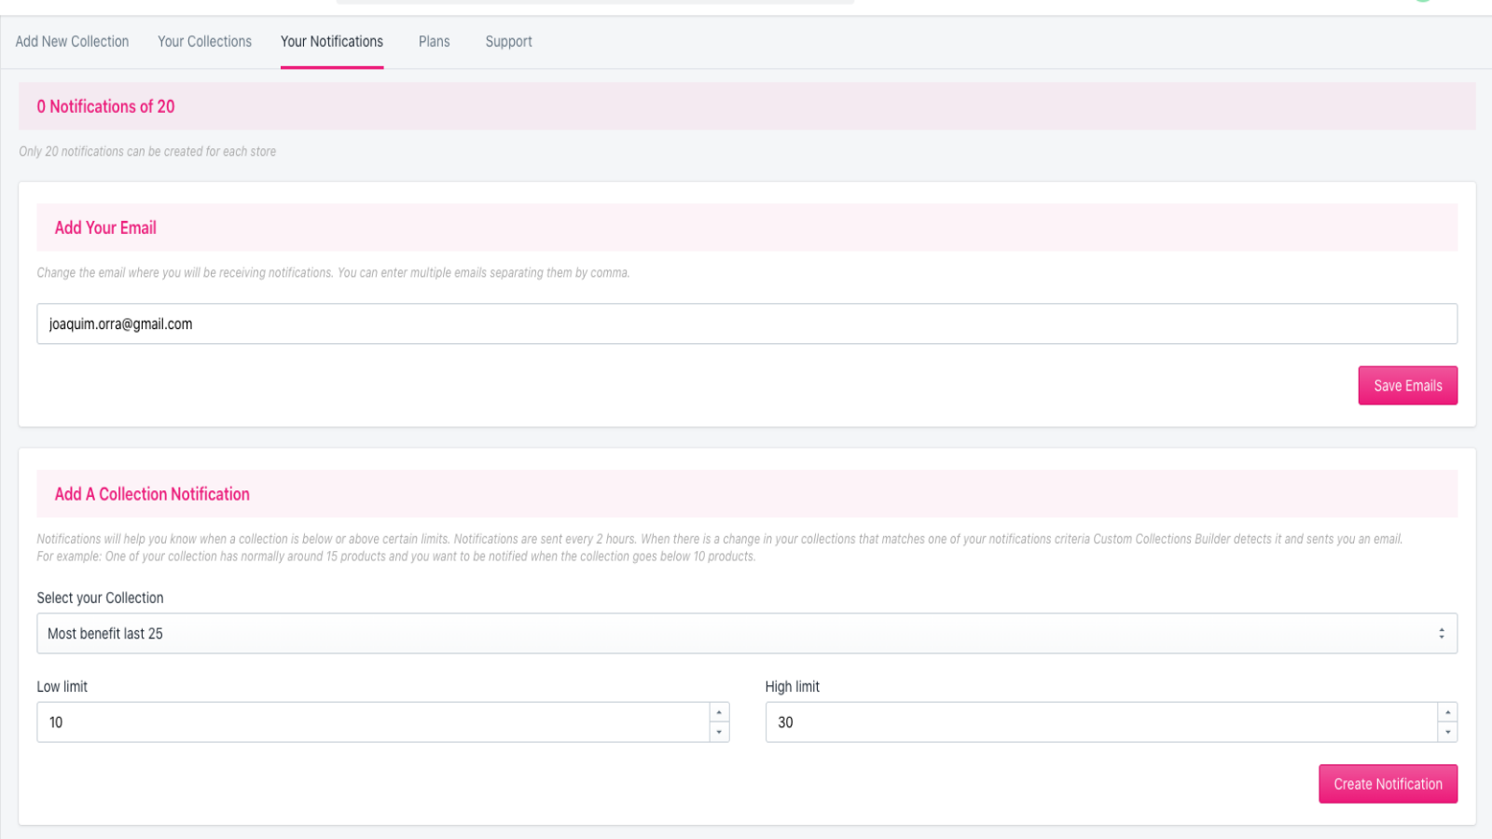This screenshot has height=839, width=1492.
Task: Click the 'High limit' label text
Action: pos(792,687)
